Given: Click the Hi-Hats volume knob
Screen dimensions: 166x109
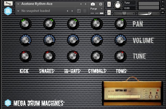Looking at the screenshot, I should coord(73,40).
